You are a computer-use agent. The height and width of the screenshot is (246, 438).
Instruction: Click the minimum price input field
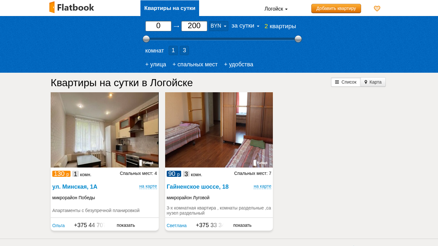coord(158,26)
